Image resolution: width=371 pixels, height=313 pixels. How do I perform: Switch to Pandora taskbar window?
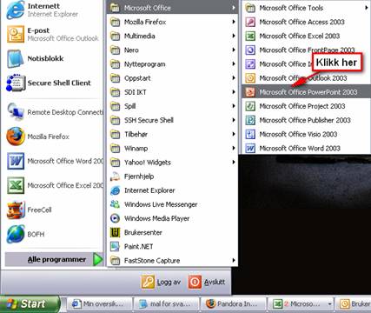pos(233,303)
